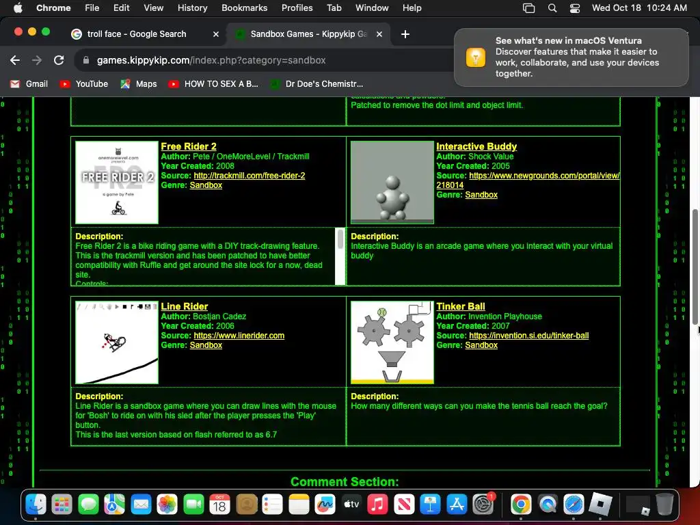Viewport: 700px width, 525px height.
Task: Open the Tinker Ball title link
Action: (x=460, y=306)
